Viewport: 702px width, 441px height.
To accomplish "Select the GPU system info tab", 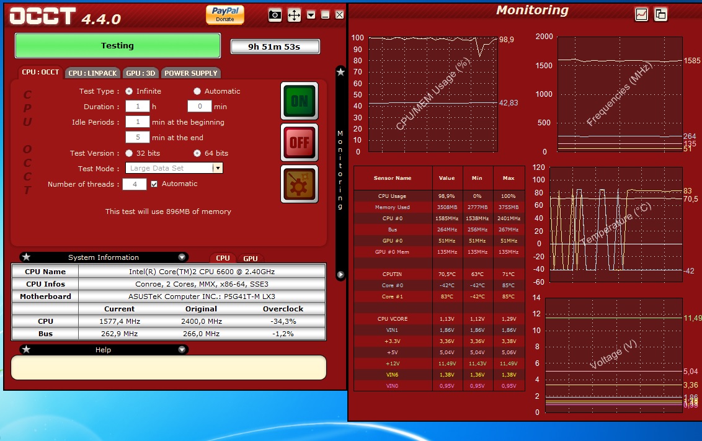I will tap(251, 258).
